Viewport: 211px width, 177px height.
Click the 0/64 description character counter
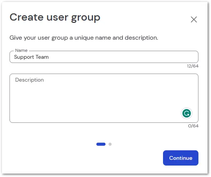click(x=193, y=126)
